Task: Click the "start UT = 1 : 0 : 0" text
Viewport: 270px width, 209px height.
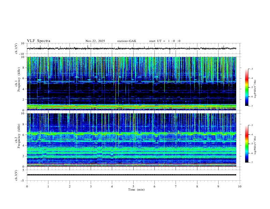Action: click(165, 41)
